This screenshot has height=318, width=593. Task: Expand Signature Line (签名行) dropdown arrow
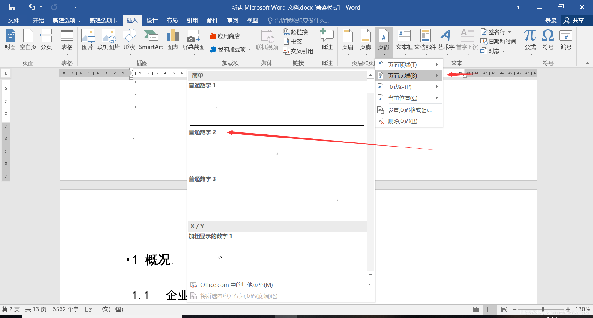tap(510, 32)
